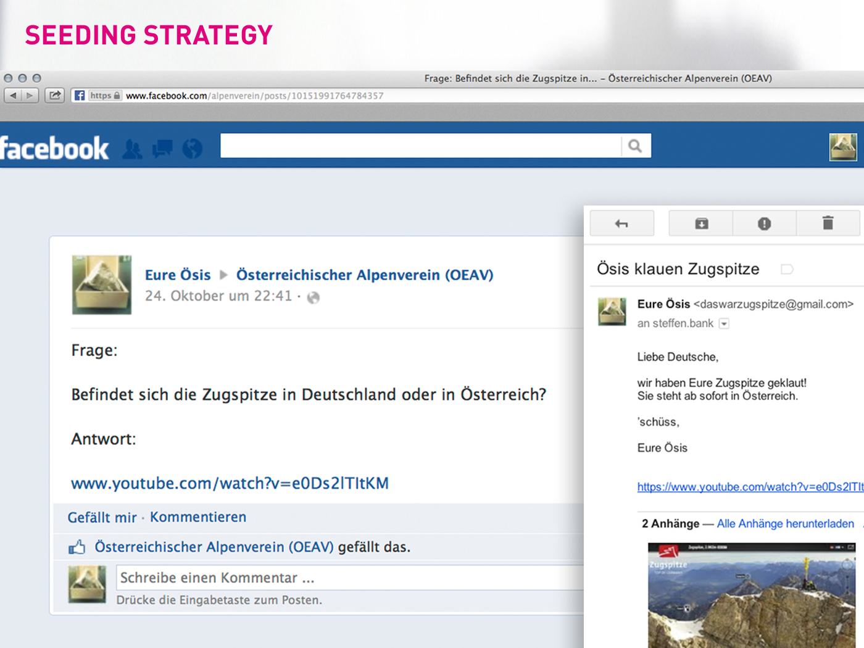Click the search magnifier icon

(635, 146)
